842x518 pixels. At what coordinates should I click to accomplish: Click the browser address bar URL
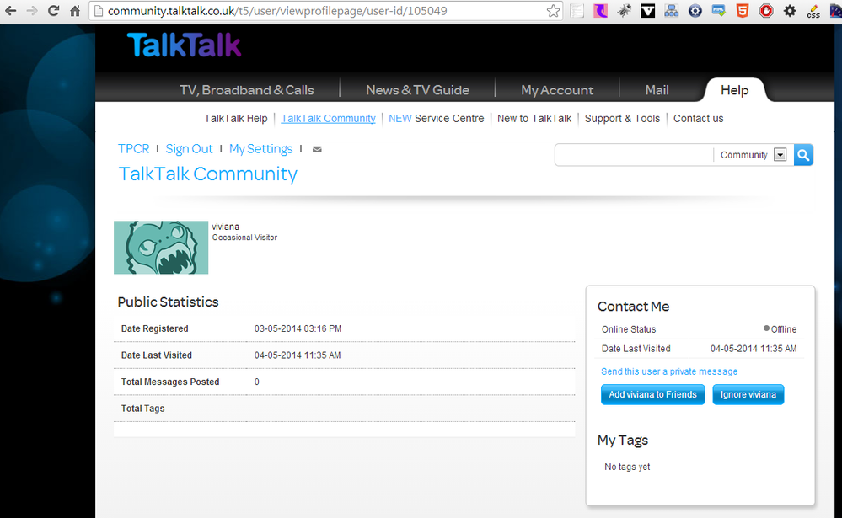point(277,11)
